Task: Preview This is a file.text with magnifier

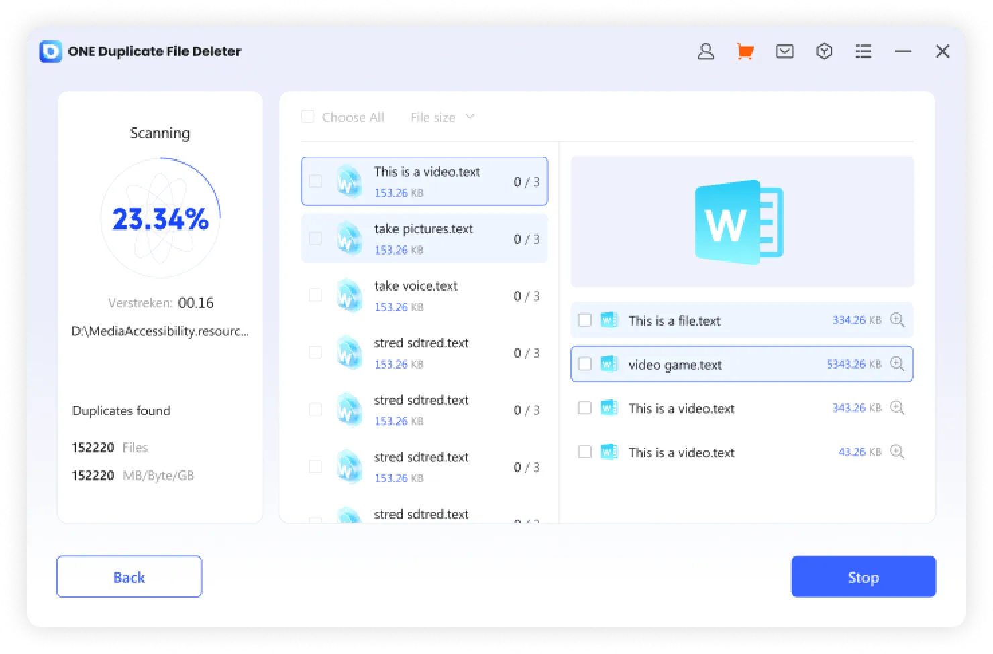Action: click(897, 320)
